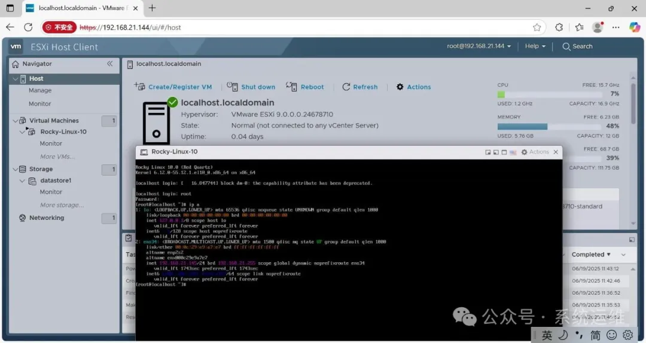This screenshot has width=646, height=343.
Task: Collapse the Storage tree node
Action: [x=15, y=169]
